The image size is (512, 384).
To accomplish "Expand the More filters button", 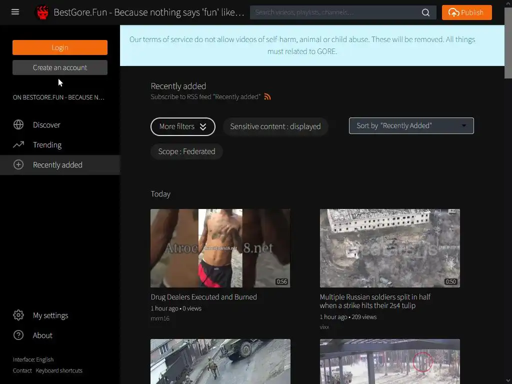I will [x=183, y=126].
